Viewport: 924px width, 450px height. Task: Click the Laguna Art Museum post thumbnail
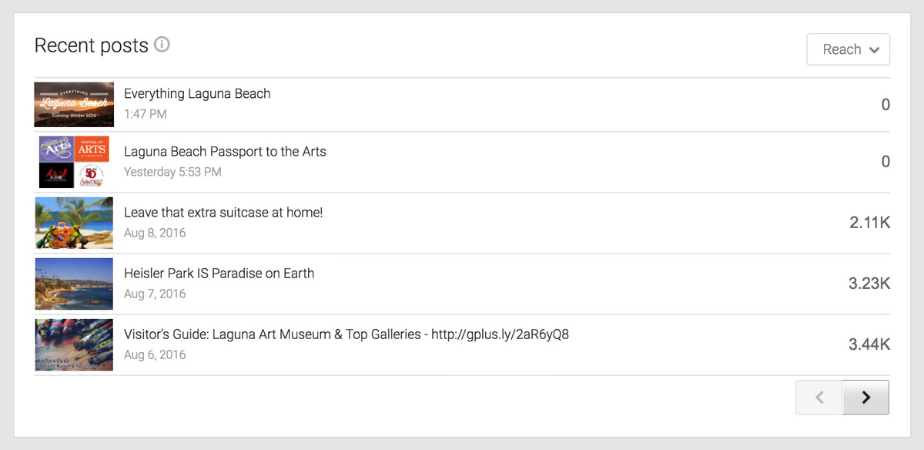74,344
